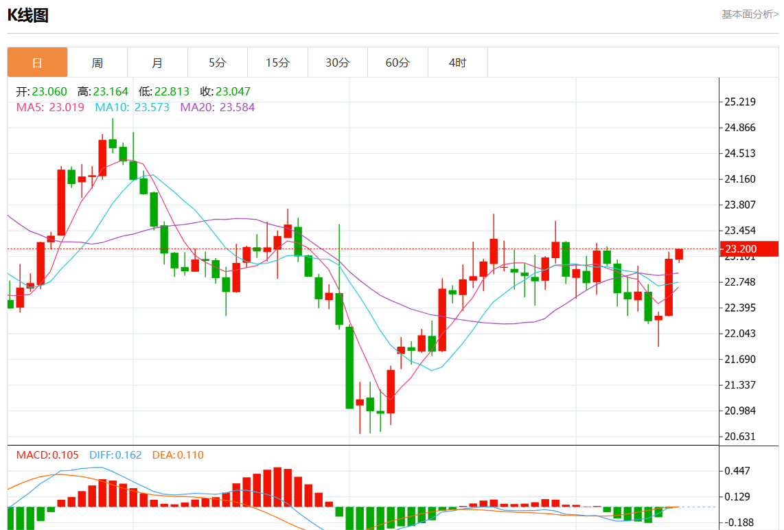The width and height of the screenshot is (784, 530).
Task: Open the 基本面分析 link
Action: [x=750, y=14]
